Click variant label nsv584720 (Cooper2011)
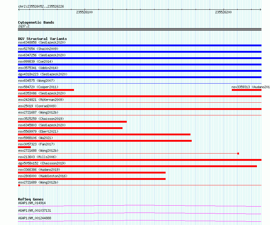The width and height of the screenshot is (270, 225). click(x=38, y=87)
